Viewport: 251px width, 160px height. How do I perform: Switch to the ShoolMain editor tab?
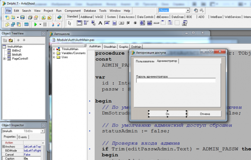[x=110, y=47]
